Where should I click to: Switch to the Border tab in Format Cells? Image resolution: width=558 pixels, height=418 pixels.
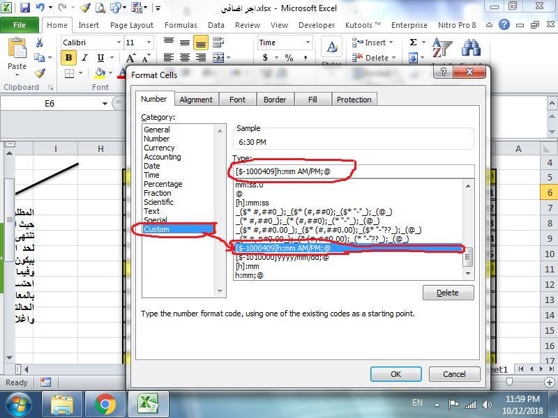coord(275,100)
